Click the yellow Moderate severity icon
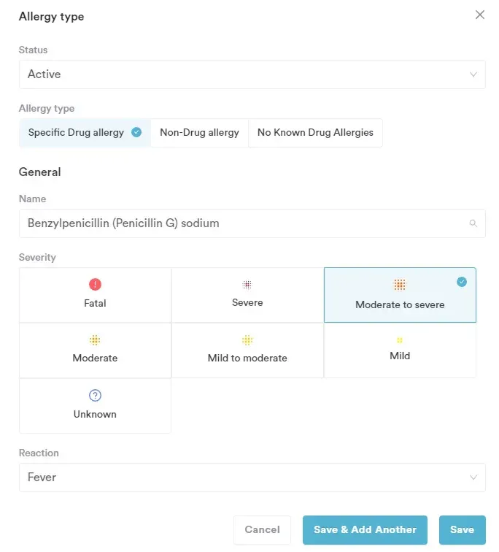Viewport: 499px width, 552px height. [95, 340]
